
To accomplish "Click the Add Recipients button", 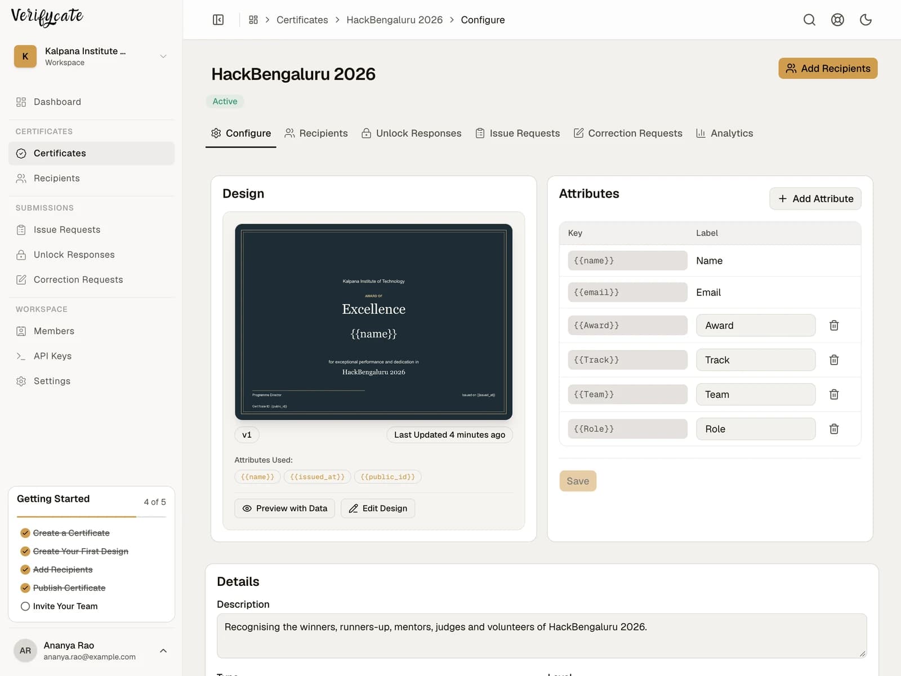I will (828, 68).
